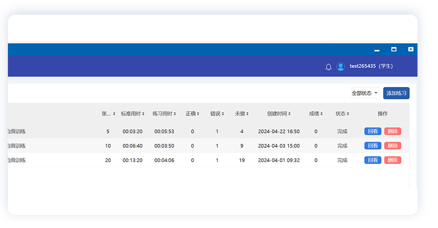Click 回看 for the 2024-04-01 practice

(x=373, y=160)
